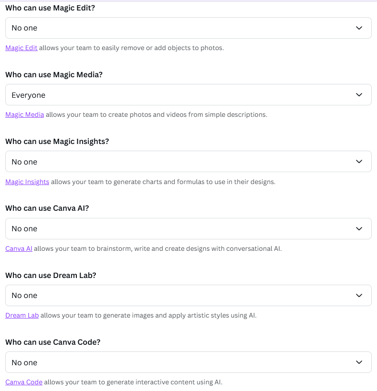The height and width of the screenshot is (391, 377).
Task: Open the Magic Insights help link
Action: pyautogui.click(x=27, y=182)
